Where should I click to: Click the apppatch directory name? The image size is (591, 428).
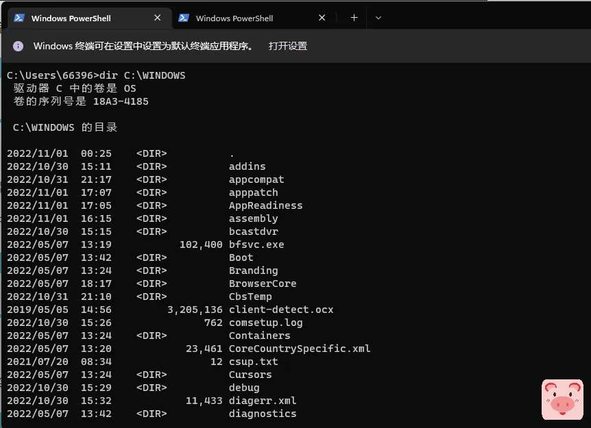253,192
